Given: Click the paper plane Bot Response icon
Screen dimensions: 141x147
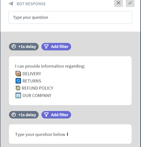Looking at the screenshot, I should [x=11, y=4].
